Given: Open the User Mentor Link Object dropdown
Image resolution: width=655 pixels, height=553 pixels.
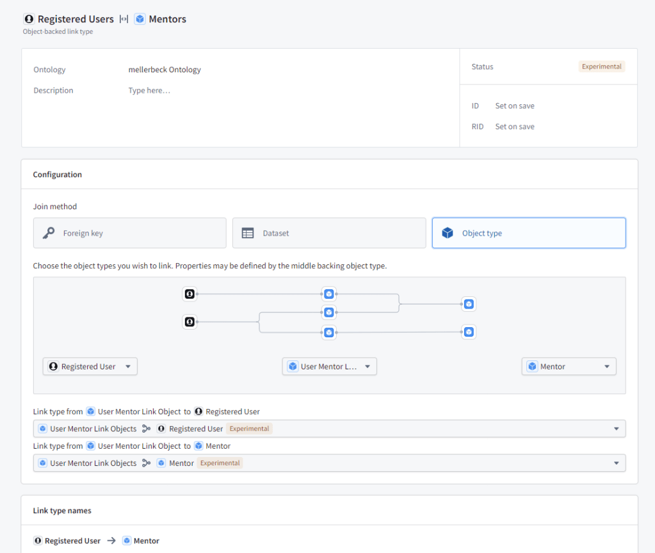Looking at the screenshot, I should coord(329,367).
